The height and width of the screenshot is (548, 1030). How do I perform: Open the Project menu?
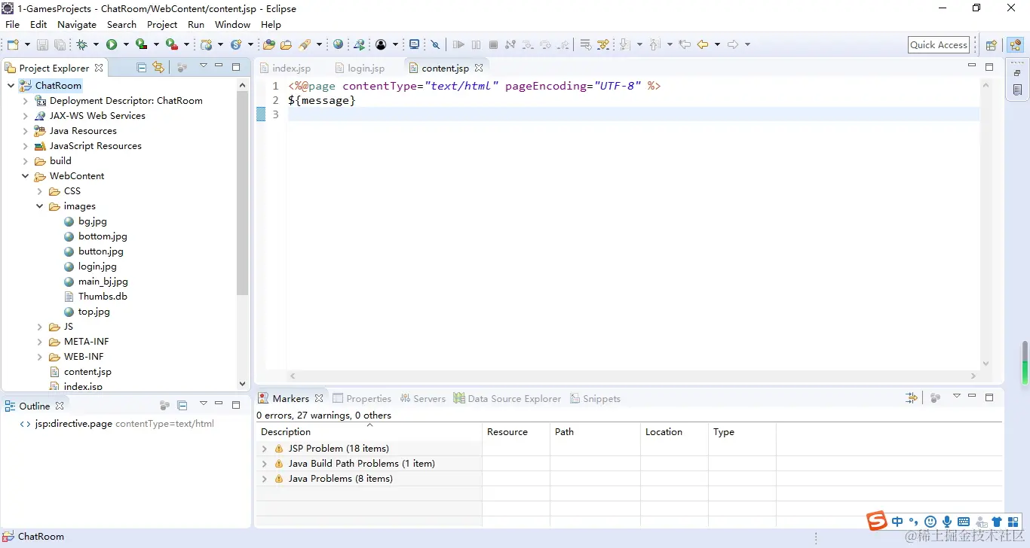[x=162, y=24]
